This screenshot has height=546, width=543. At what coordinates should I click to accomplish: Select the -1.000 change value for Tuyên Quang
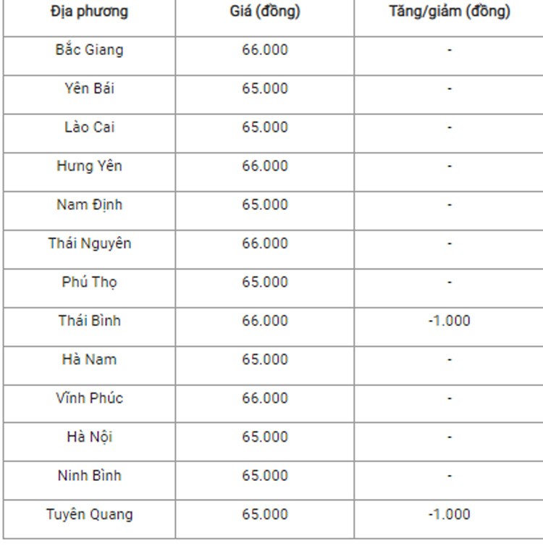(449, 515)
